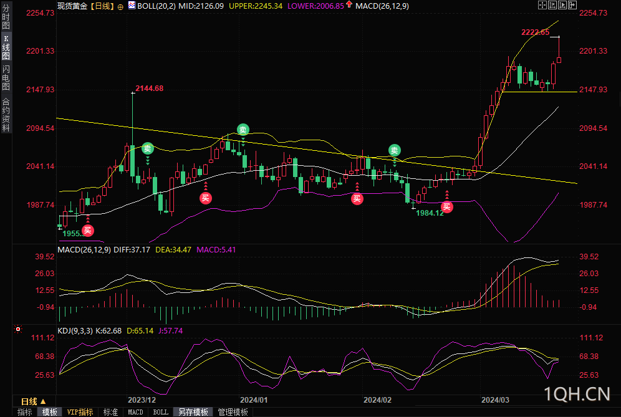The width and height of the screenshot is (621, 417).
Task: Click the yellow horizontal support line near 2147.93
Action: click(539, 92)
